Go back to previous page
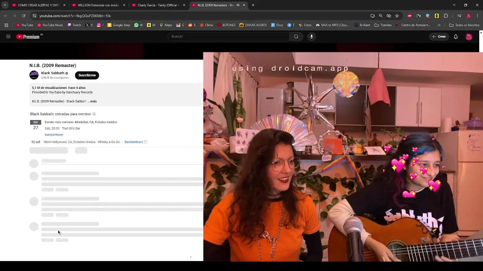The height and width of the screenshot is (271, 483). tap(5, 16)
